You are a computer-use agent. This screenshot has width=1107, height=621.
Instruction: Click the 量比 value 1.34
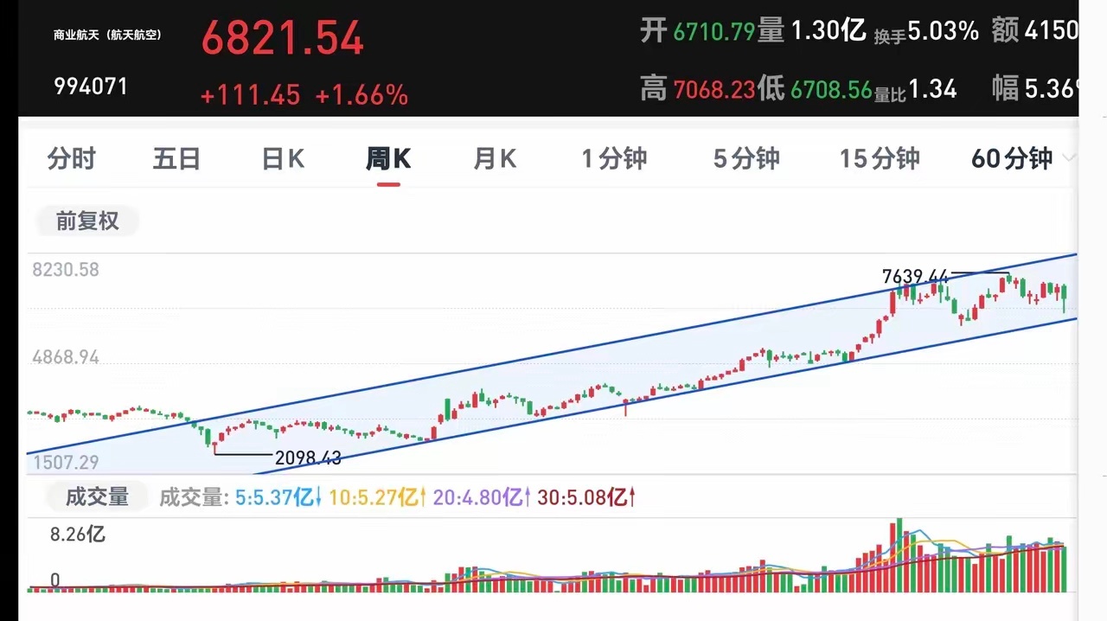click(932, 89)
